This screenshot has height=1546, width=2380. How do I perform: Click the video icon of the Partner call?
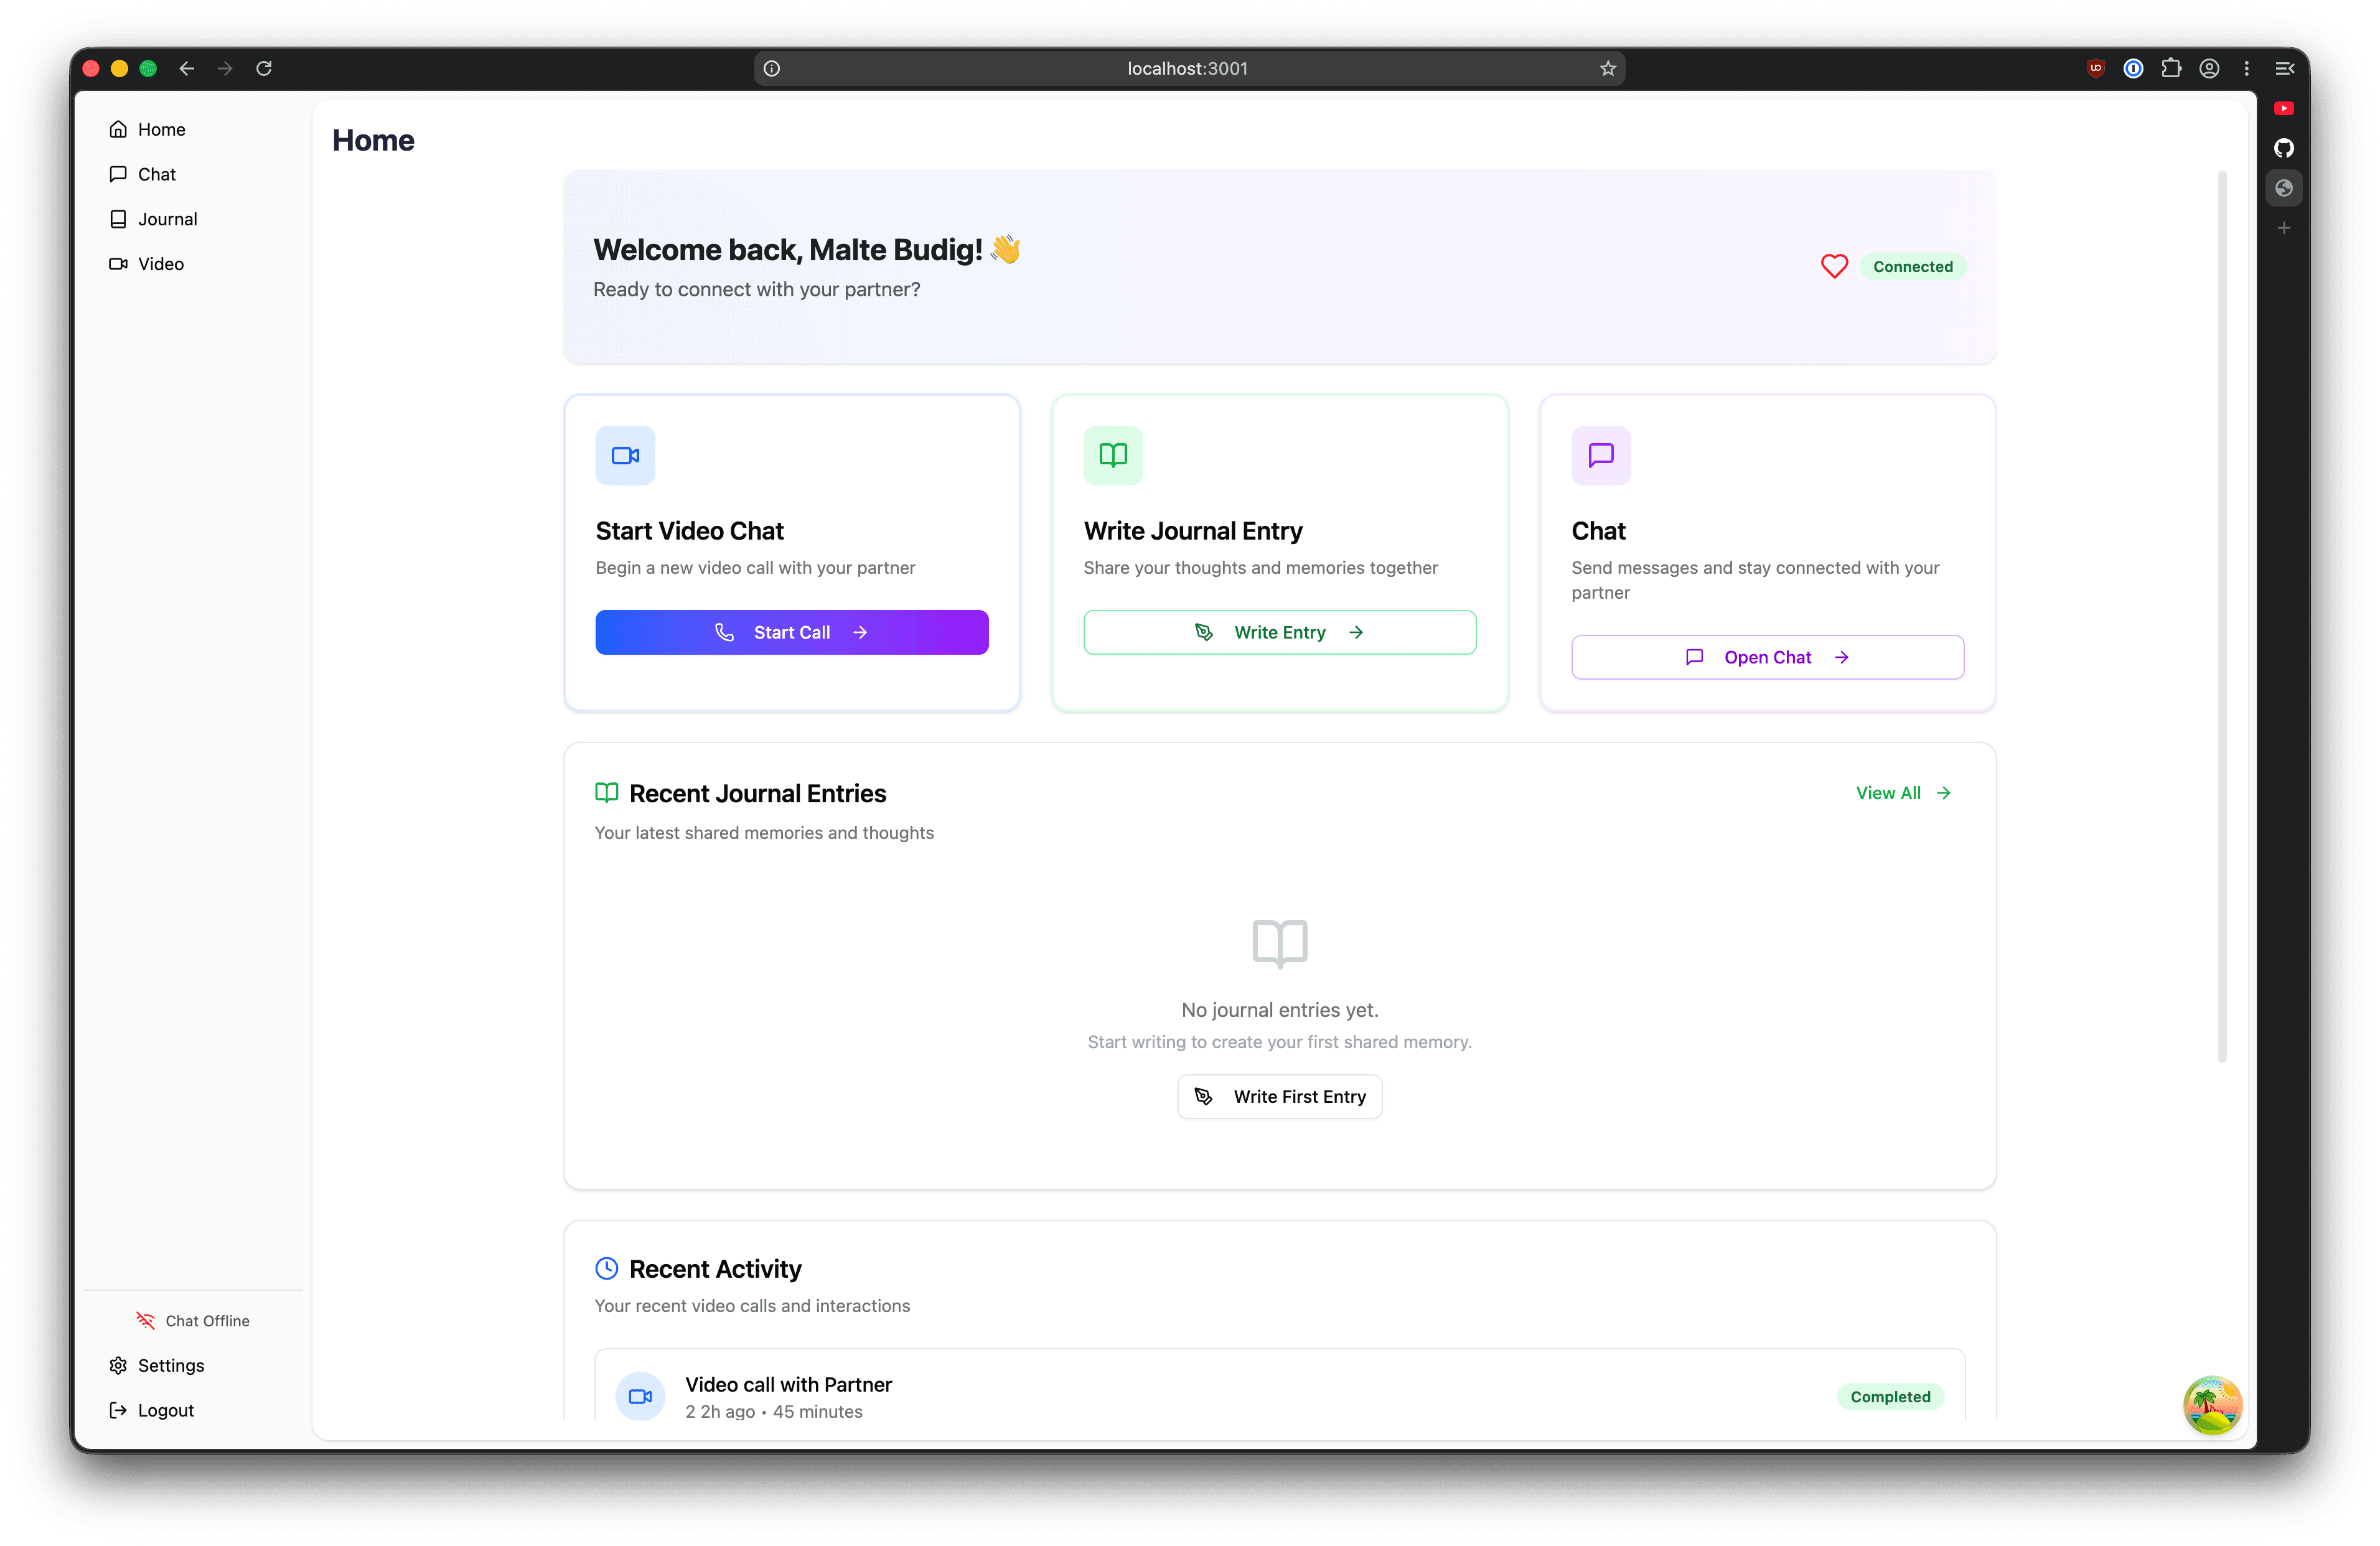[640, 1396]
